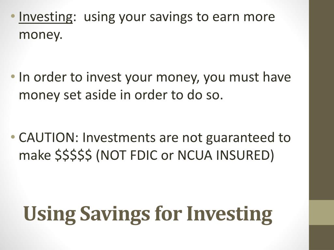
Task: Click the second bullet point marker
Action: click(13, 76)
